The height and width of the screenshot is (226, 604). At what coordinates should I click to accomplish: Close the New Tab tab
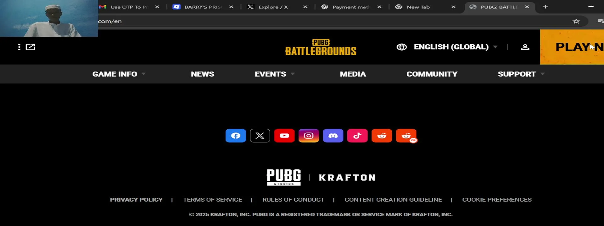tap(453, 7)
